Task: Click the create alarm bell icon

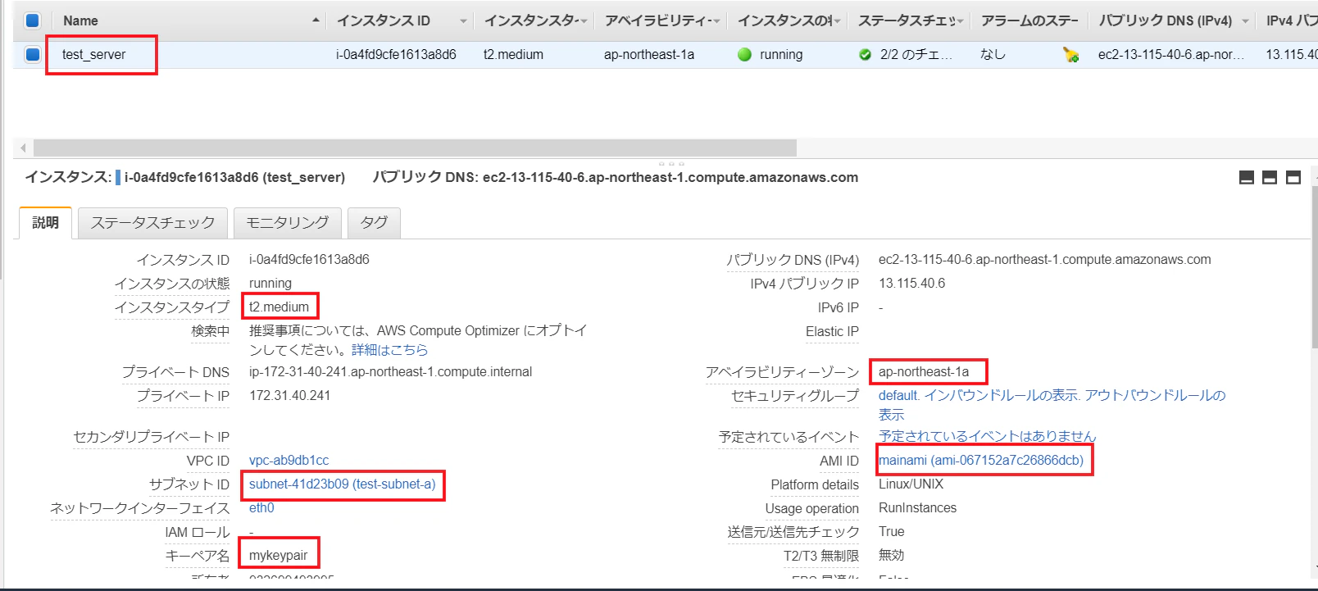Action: (x=1070, y=55)
